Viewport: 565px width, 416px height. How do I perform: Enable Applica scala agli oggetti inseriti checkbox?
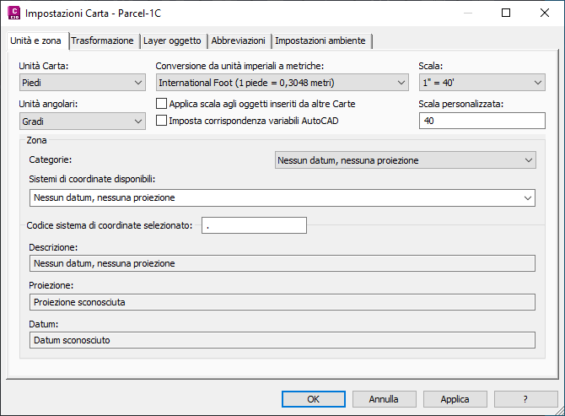(161, 104)
